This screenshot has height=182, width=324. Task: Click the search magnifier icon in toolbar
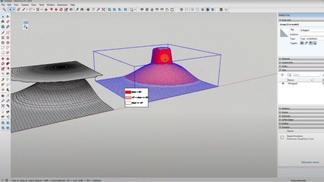pyautogui.click(x=4, y=10)
